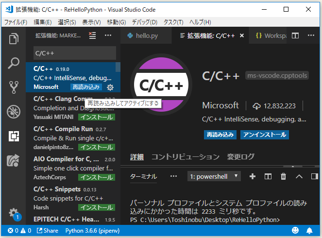Click the ms-vscode.cpptools identifier badge
The width and height of the screenshot is (322, 238).
point(277,76)
